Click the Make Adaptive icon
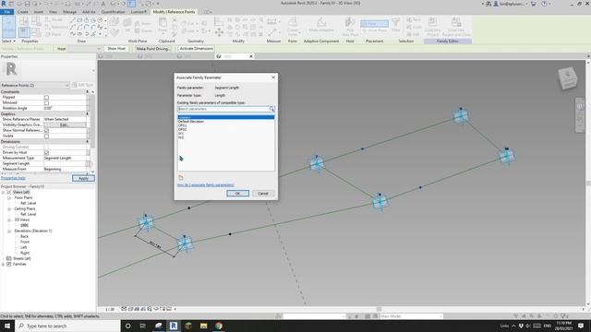Image resolution: width=591 pixels, height=332 pixels. click(x=321, y=25)
